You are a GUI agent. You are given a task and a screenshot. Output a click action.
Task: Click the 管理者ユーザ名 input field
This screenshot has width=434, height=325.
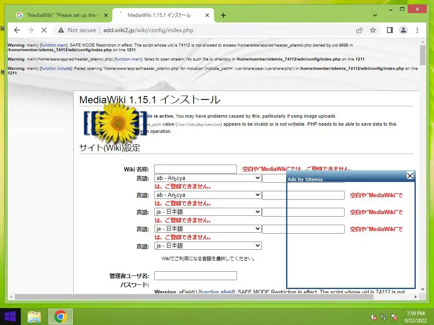coord(195,275)
